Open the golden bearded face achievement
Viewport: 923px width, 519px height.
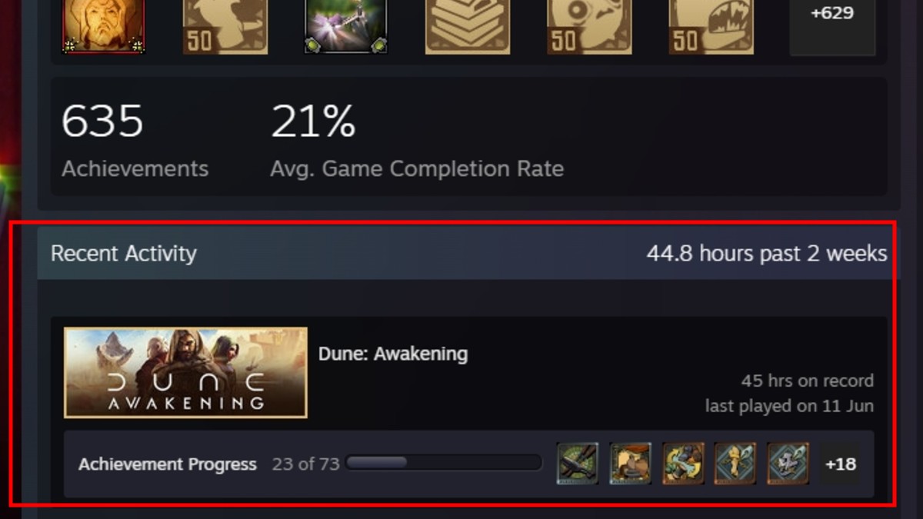tap(103, 27)
